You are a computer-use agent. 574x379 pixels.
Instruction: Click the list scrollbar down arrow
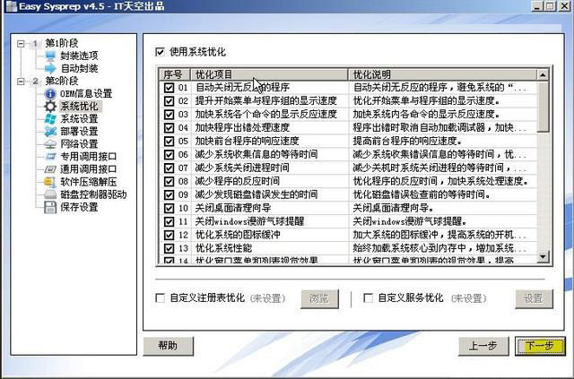click(x=543, y=256)
